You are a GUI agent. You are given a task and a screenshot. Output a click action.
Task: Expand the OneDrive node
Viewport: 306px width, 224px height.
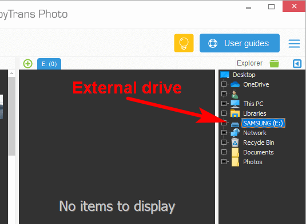[224, 84]
